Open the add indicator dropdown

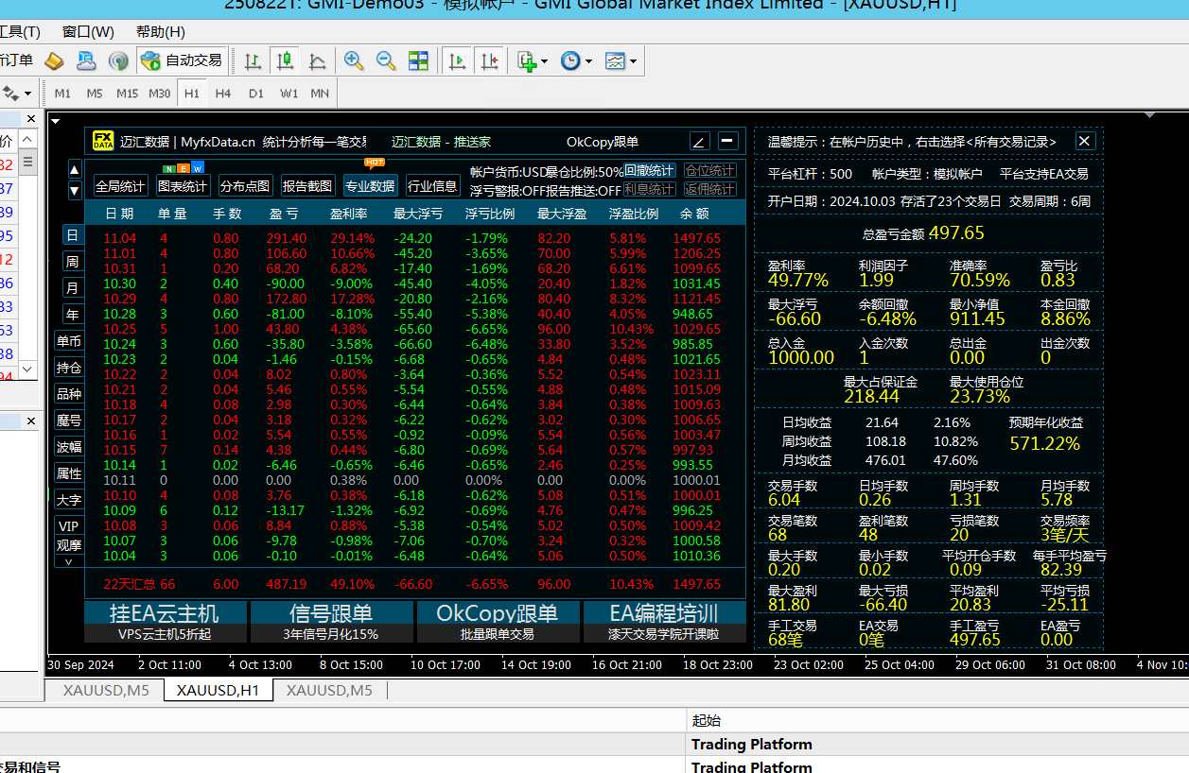pyautogui.click(x=533, y=61)
